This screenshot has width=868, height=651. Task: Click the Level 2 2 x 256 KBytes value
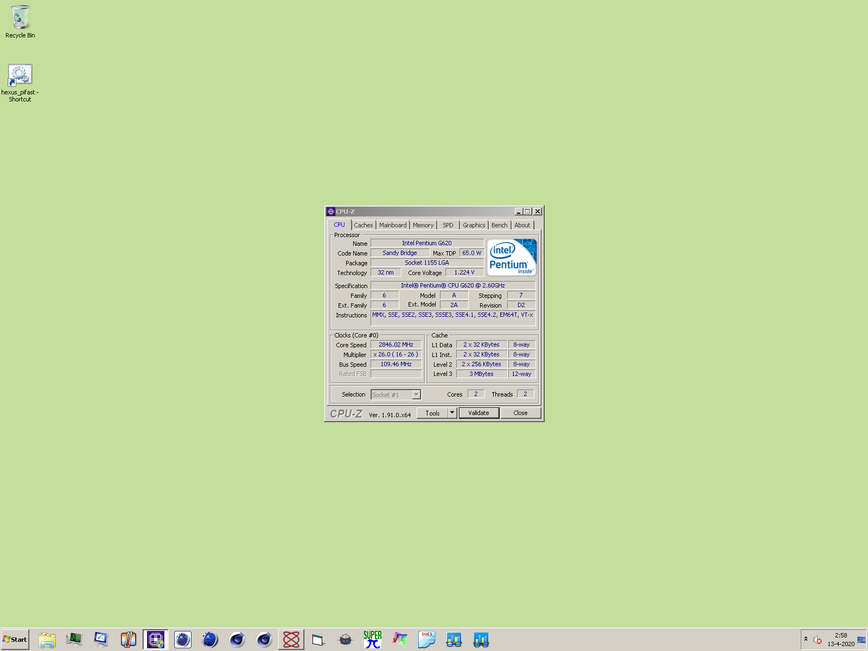coord(481,364)
